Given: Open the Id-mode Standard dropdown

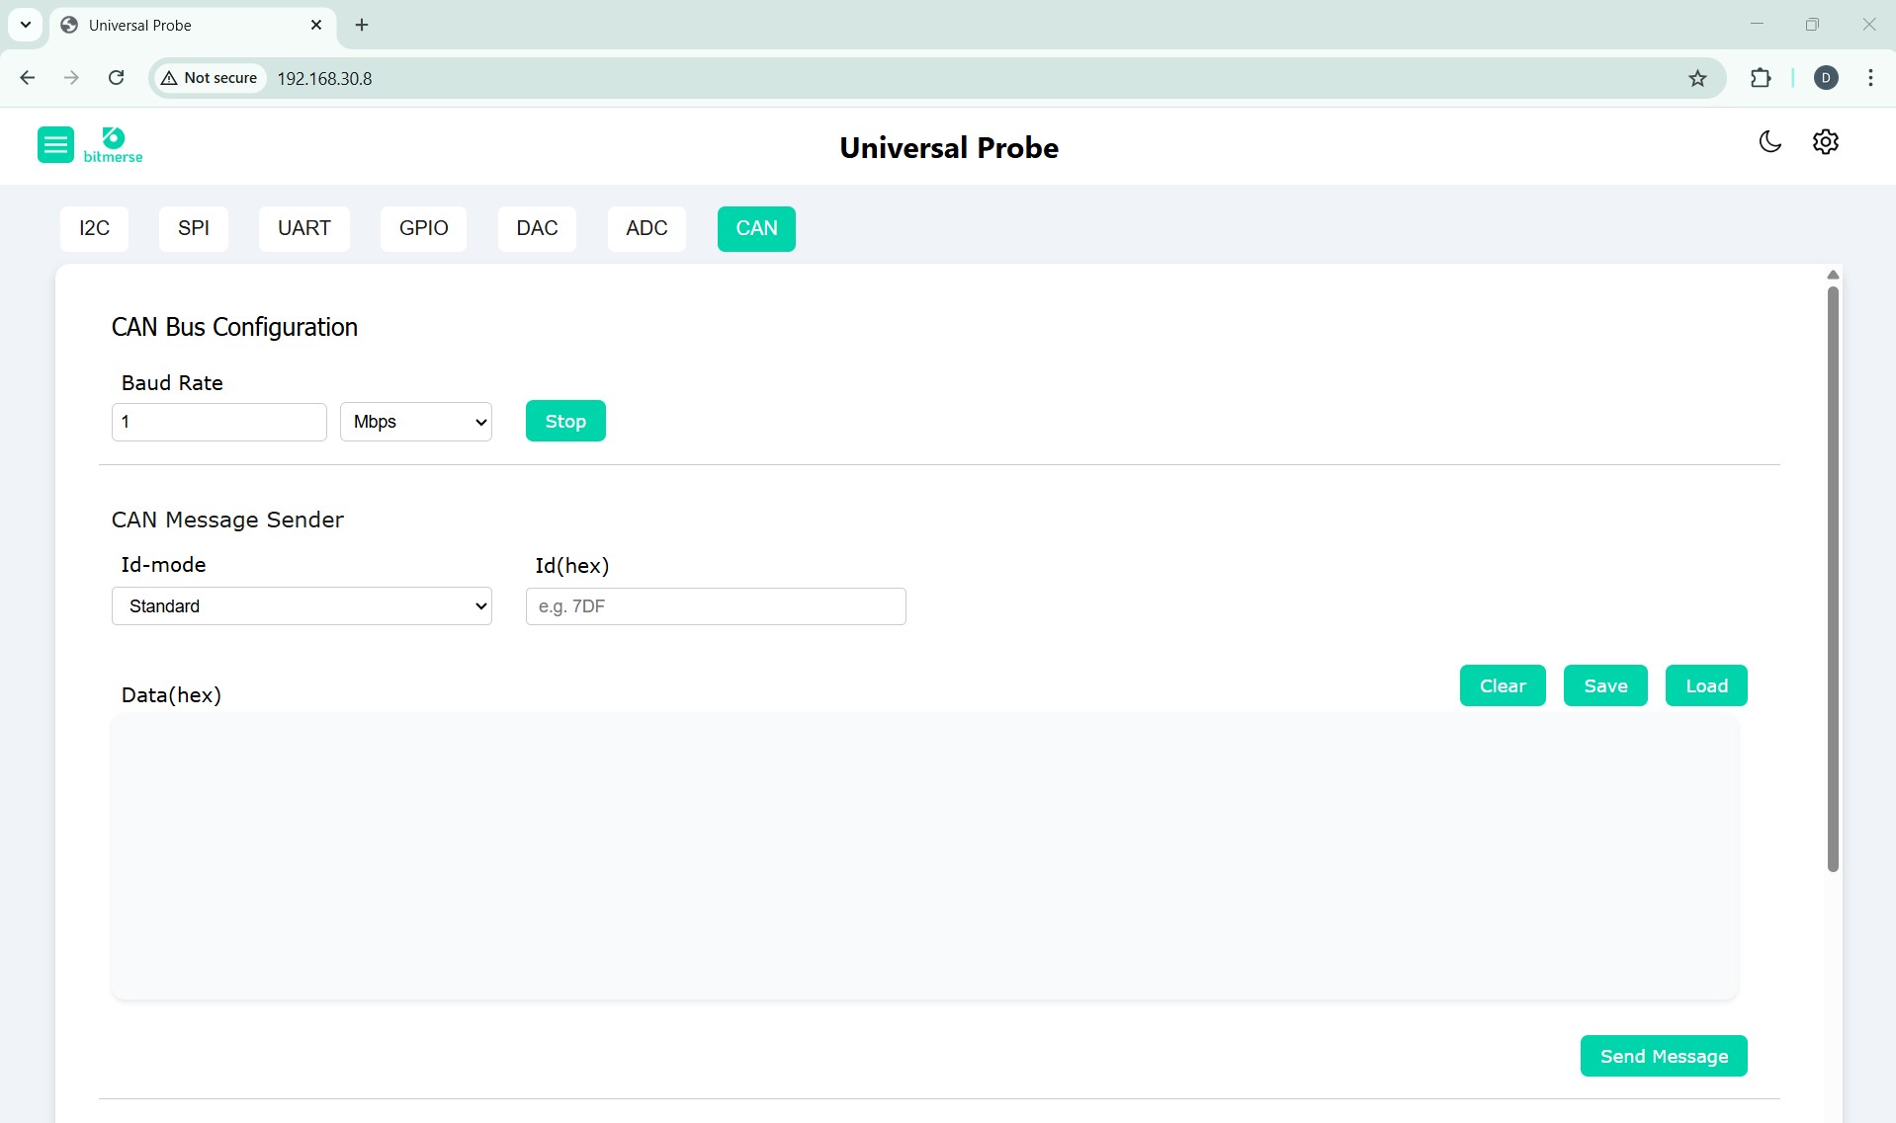Looking at the screenshot, I should [302, 606].
